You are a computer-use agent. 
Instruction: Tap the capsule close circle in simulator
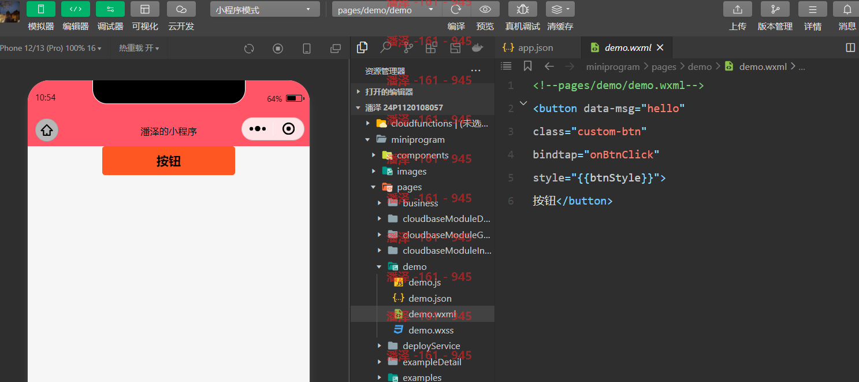(289, 129)
